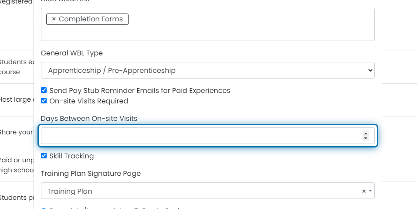
Task: Uncheck Send Pay Stub Reminder Emails checkbox
Action: pos(44,90)
